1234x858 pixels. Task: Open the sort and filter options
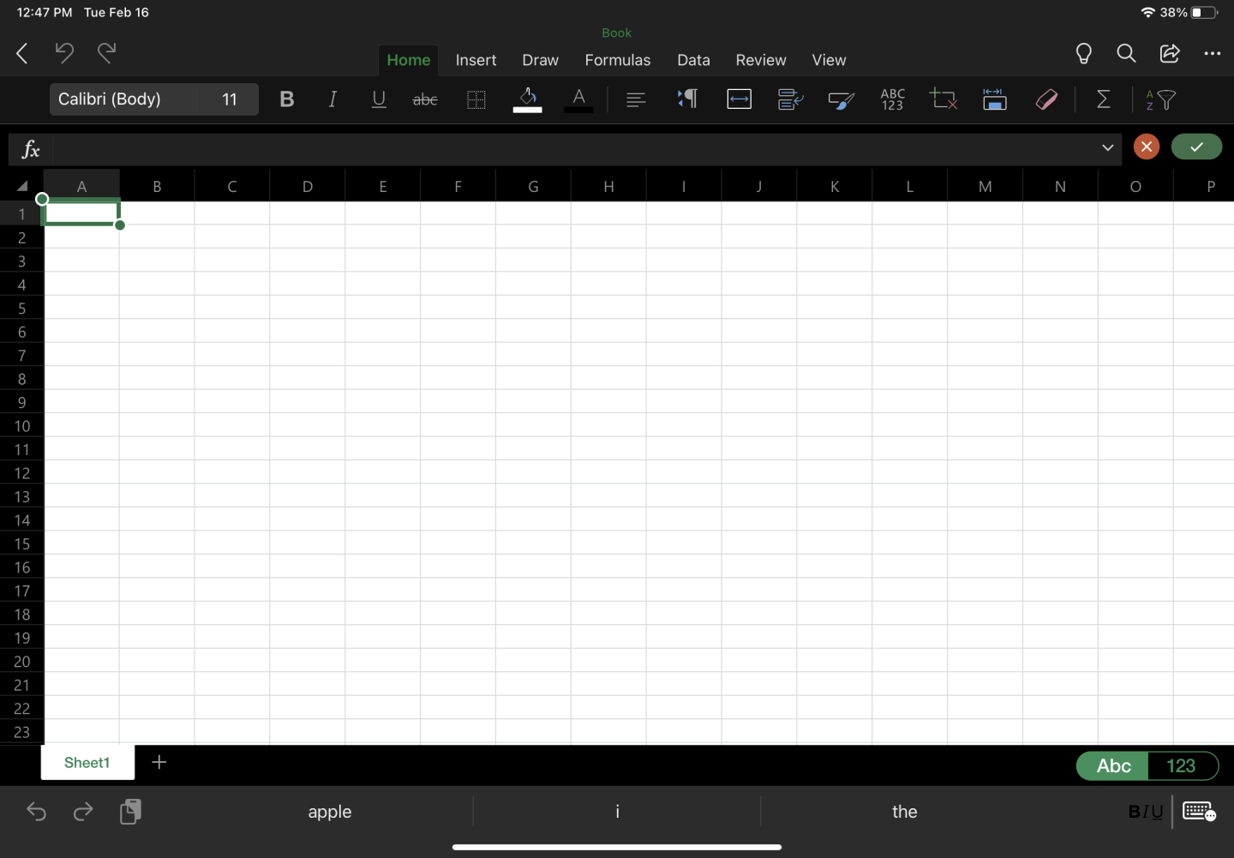tap(1159, 99)
